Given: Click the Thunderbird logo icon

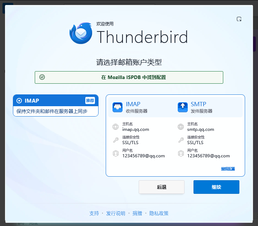Looking at the screenshot, I should pyautogui.click(x=81, y=33).
